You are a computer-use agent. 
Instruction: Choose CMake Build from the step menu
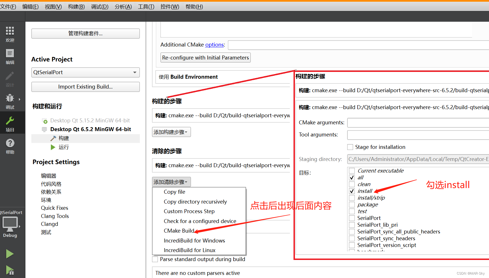(179, 231)
